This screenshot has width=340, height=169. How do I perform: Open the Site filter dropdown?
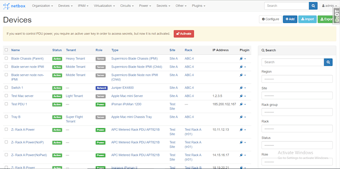click(297, 96)
